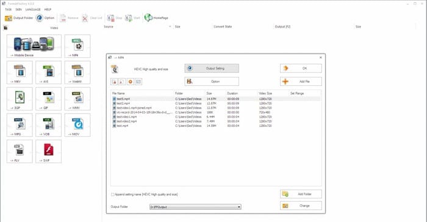Click the Output Setting button
This screenshot has width=427, height=222.
(x=212, y=68)
